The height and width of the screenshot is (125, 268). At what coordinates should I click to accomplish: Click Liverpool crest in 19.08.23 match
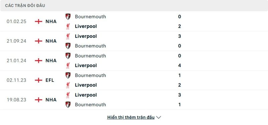[x=68, y=95]
